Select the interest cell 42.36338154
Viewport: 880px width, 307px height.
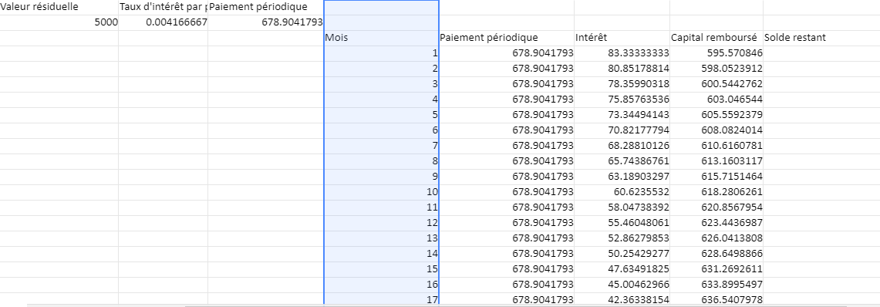622,300
